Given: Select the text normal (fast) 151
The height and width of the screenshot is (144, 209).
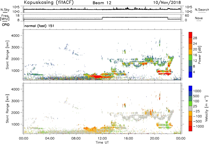Looking at the screenshot, I should pos(39,26).
